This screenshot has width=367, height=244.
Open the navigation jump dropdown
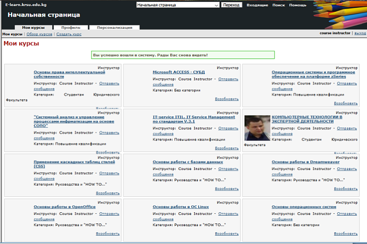point(178,5)
